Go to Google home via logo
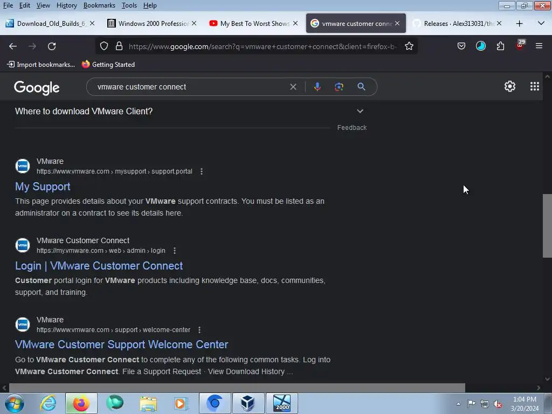This screenshot has height=414, width=552. tap(37, 88)
